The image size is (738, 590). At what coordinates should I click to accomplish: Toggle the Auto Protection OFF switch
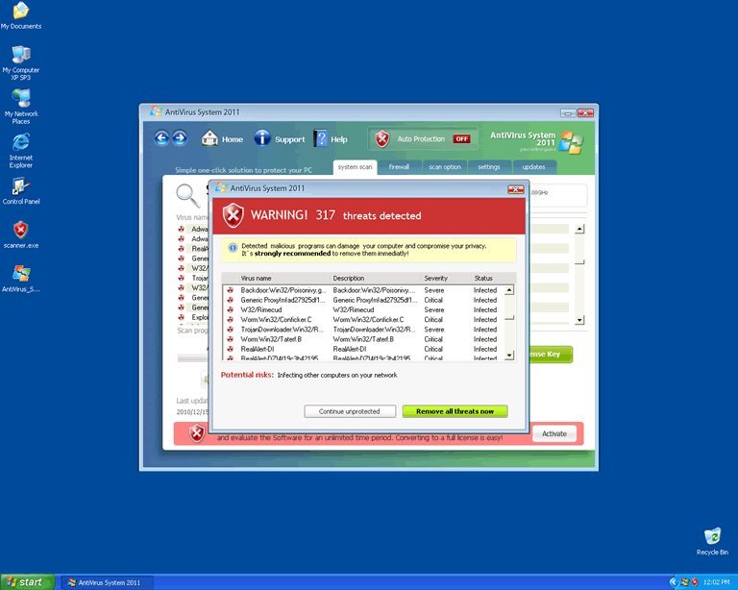coord(462,139)
